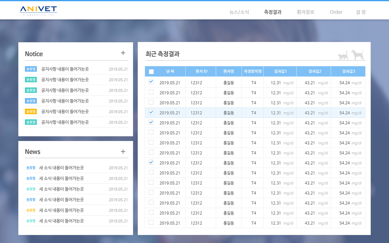This screenshot has height=243, width=389.
Task: Open the 설정 menu
Action: (x=361, y=12)
